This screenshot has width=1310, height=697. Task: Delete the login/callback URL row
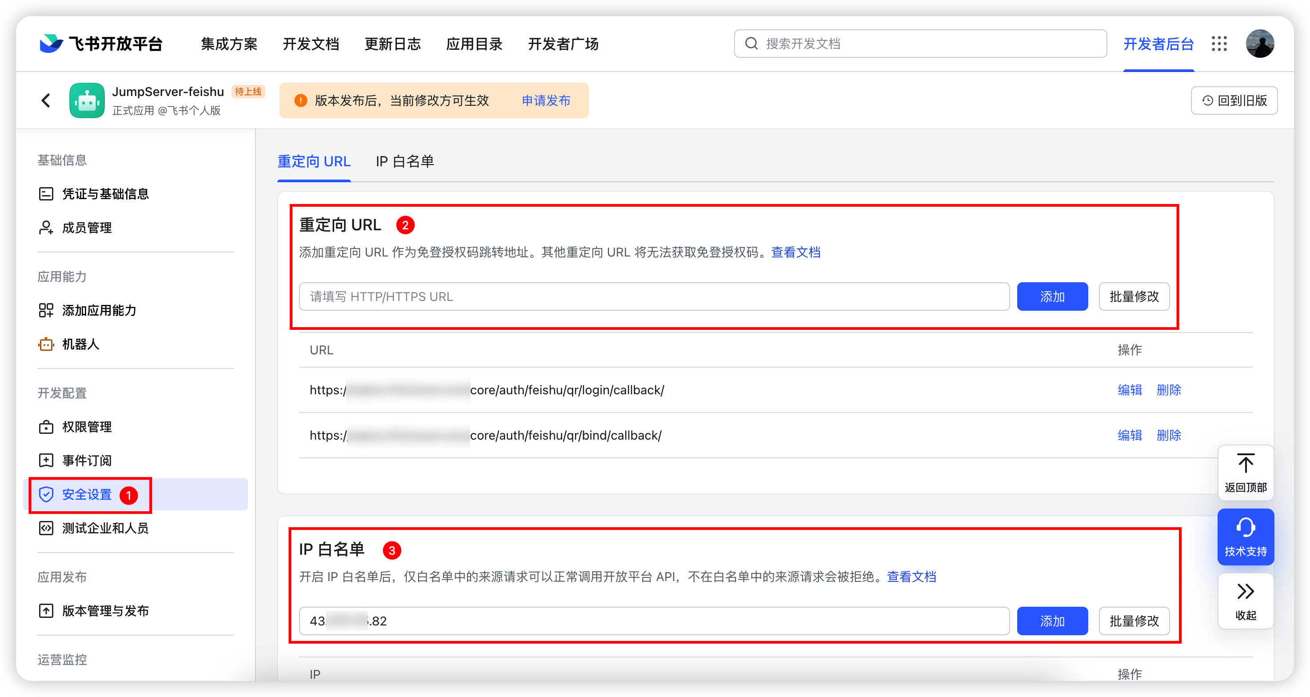1169,390
